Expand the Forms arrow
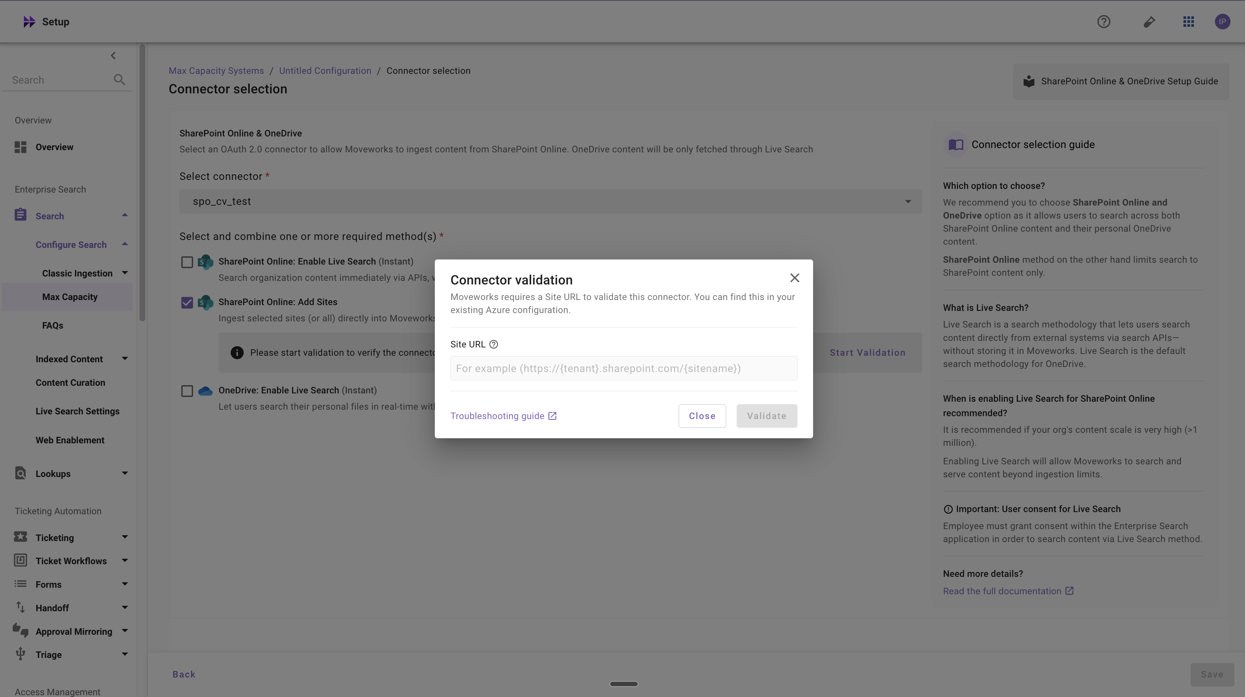 pyautogui.click(x=125, y=584)
